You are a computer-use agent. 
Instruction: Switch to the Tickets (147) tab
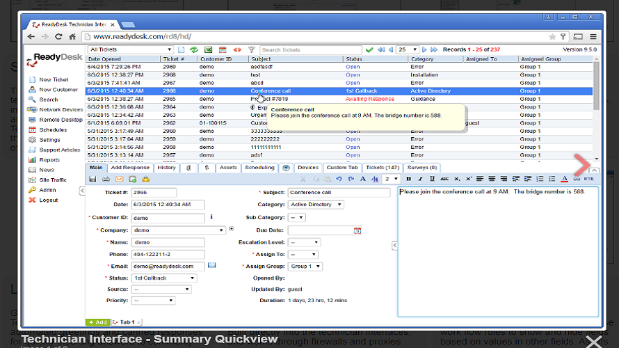383,168
